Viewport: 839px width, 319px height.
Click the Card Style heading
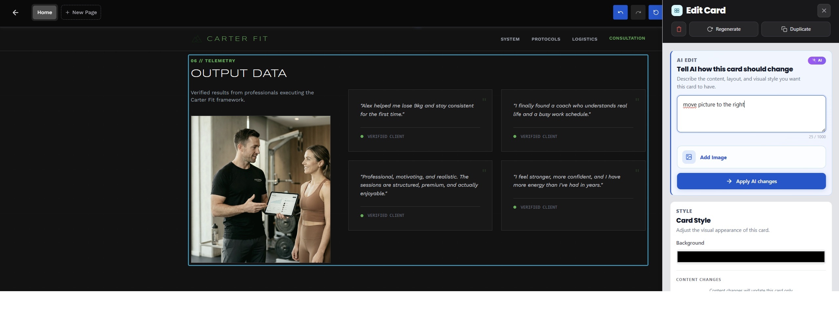(x=693, y=220)
